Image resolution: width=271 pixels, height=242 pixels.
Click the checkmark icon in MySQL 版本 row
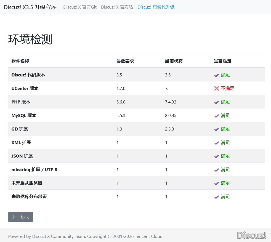pyautogui.click(x=216, y=116)
